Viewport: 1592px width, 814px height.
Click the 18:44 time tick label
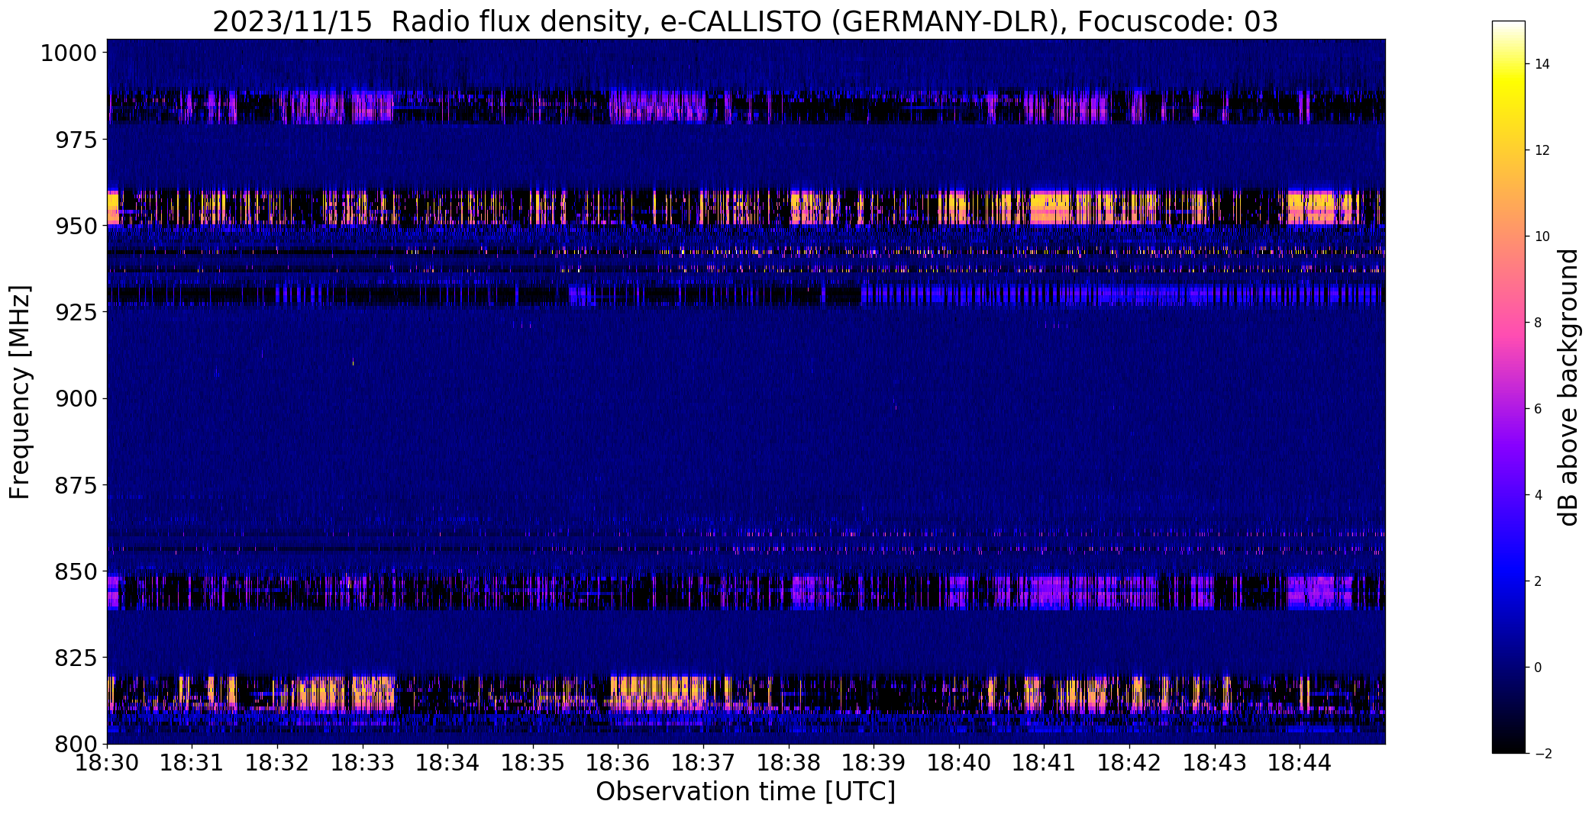click(x=1300, y=763)
